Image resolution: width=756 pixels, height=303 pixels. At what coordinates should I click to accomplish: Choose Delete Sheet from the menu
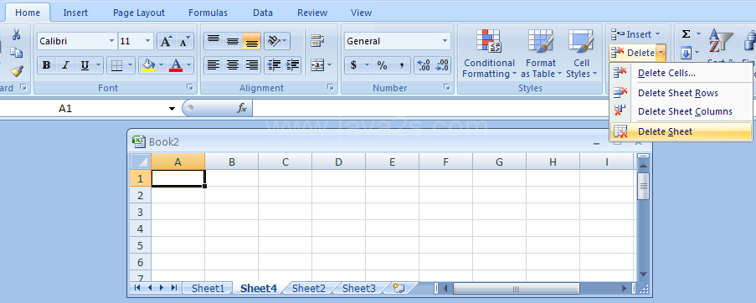681,131
